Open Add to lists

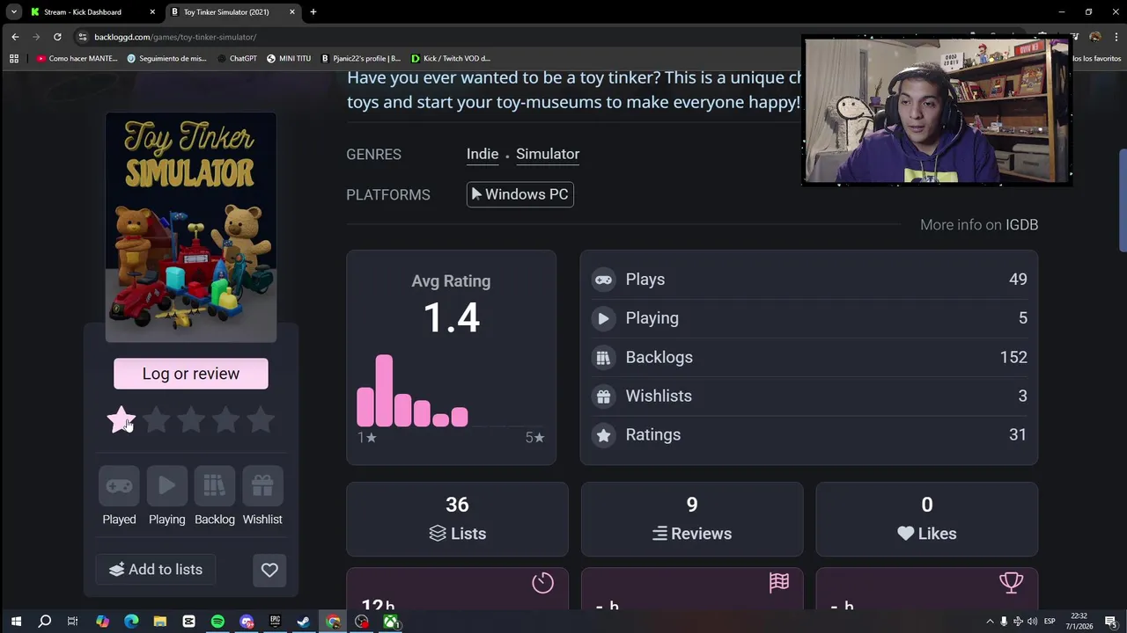[x=155, y=570]
